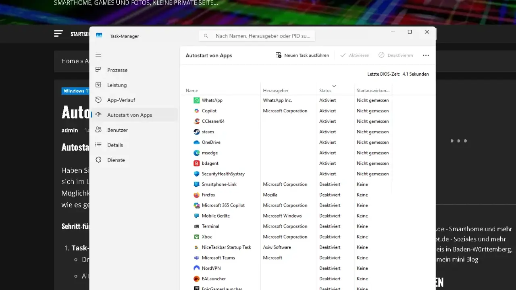Sort by Herausgeber column header
This screenshot has height=290, width=516.
point(289,91)
